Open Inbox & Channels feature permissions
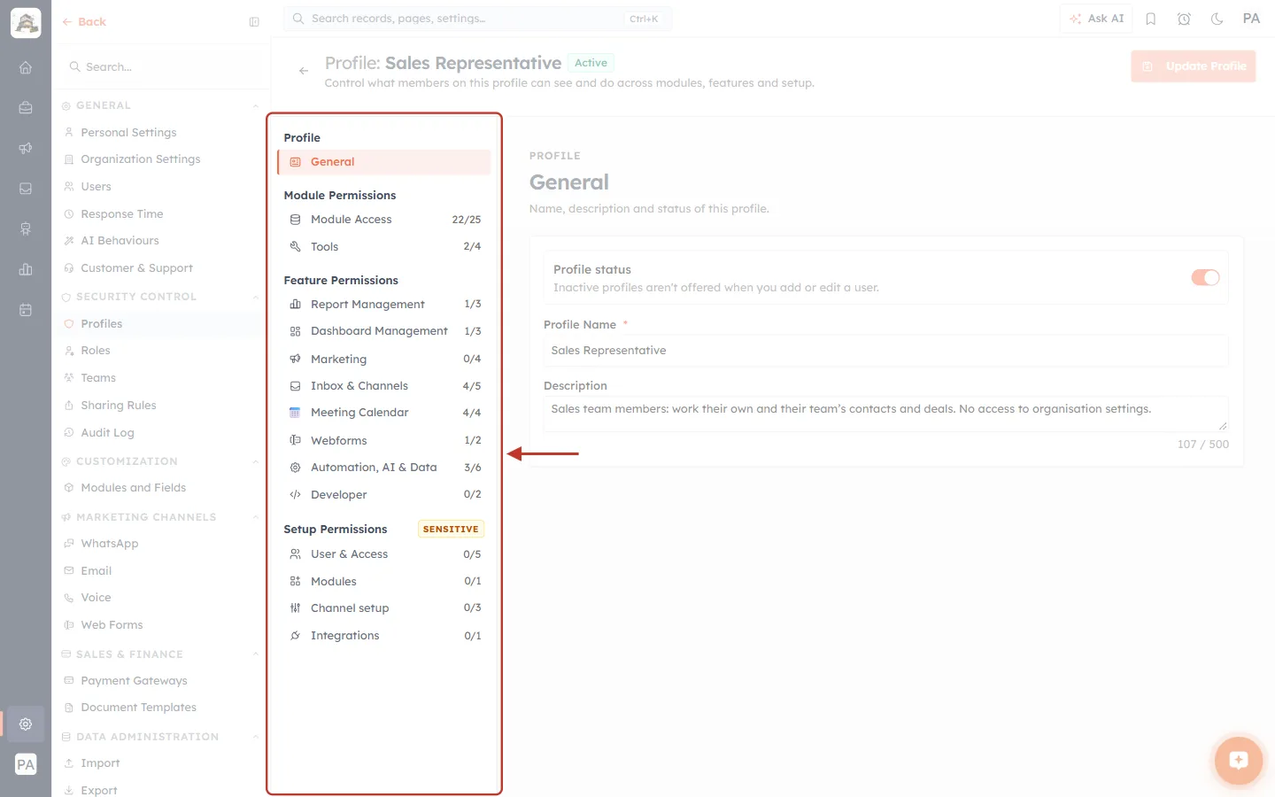 (x=384, y=386)
